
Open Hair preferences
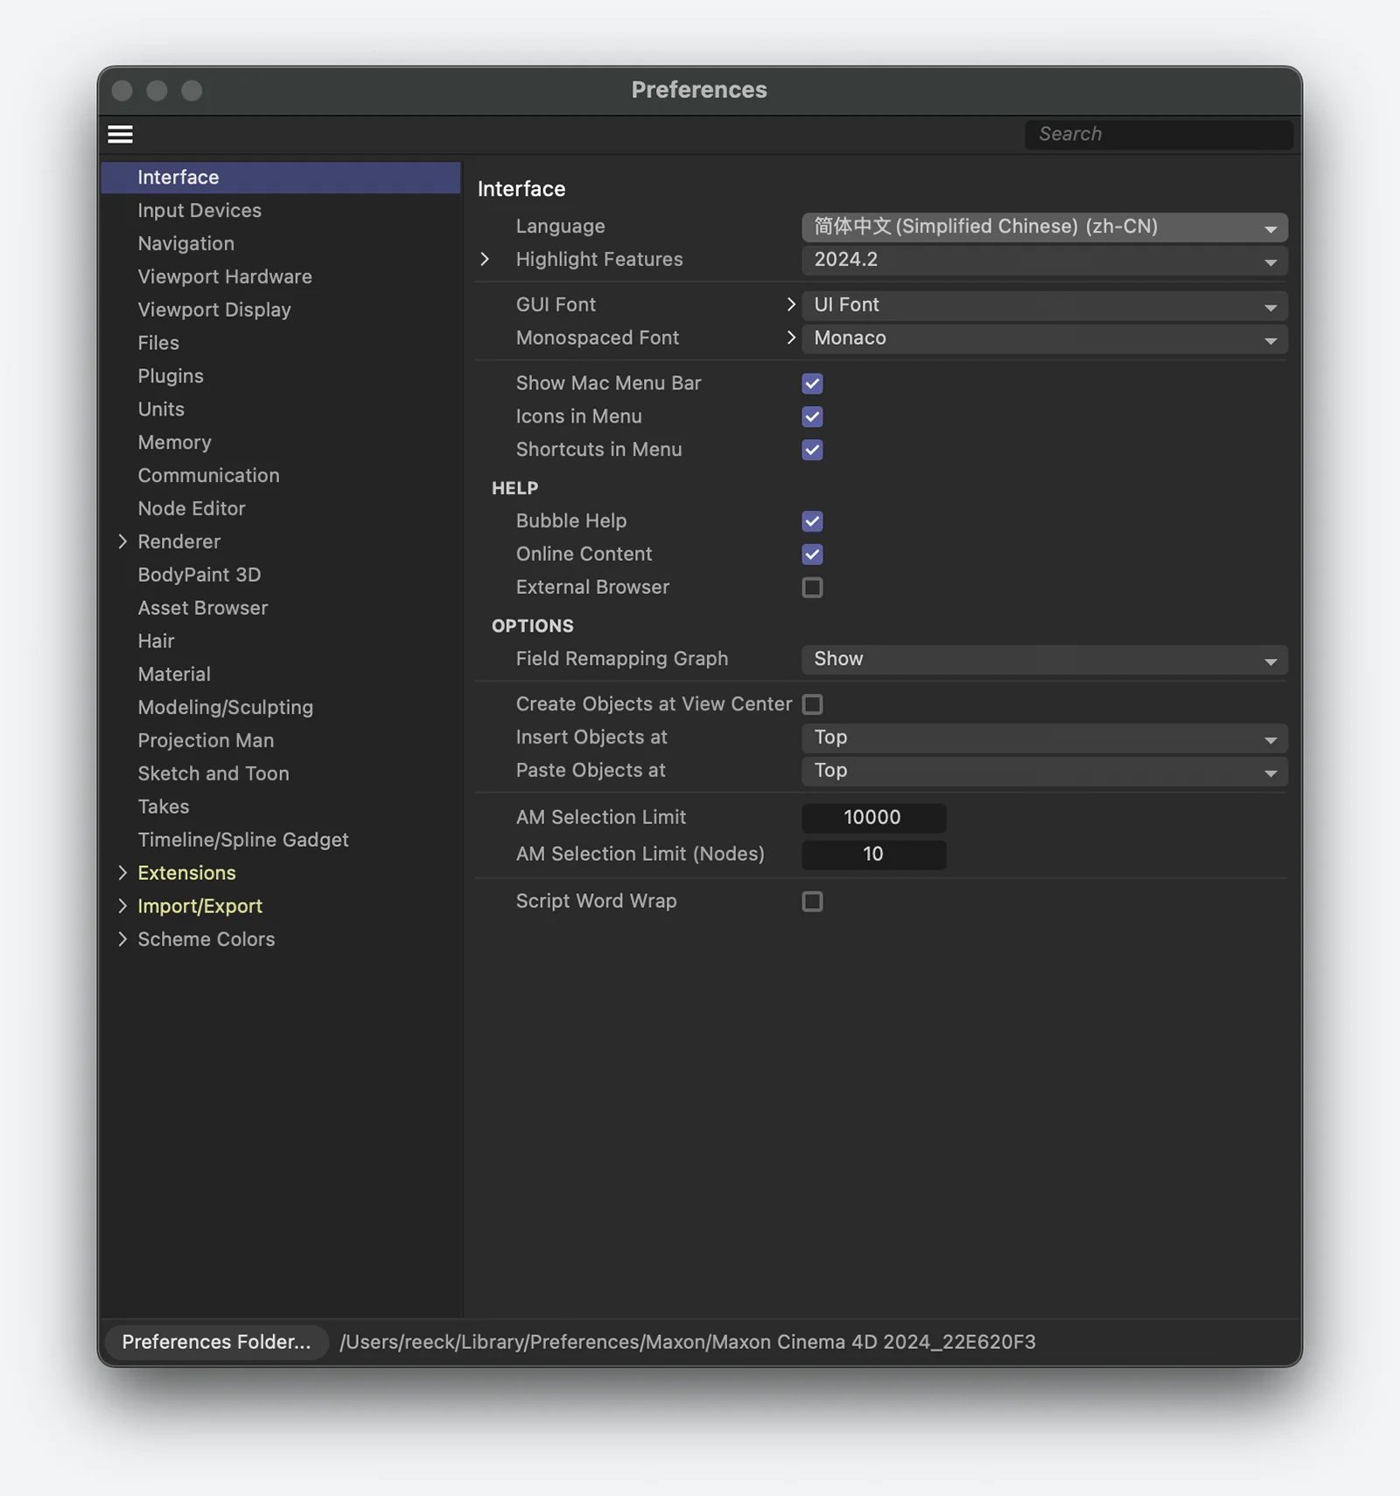pyautogui.click(x=156, y=641)
